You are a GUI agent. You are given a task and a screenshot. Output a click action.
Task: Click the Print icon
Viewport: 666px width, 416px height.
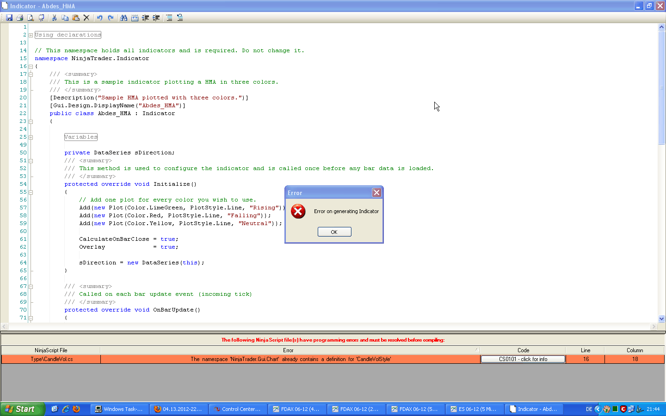(x=20, y=18)
